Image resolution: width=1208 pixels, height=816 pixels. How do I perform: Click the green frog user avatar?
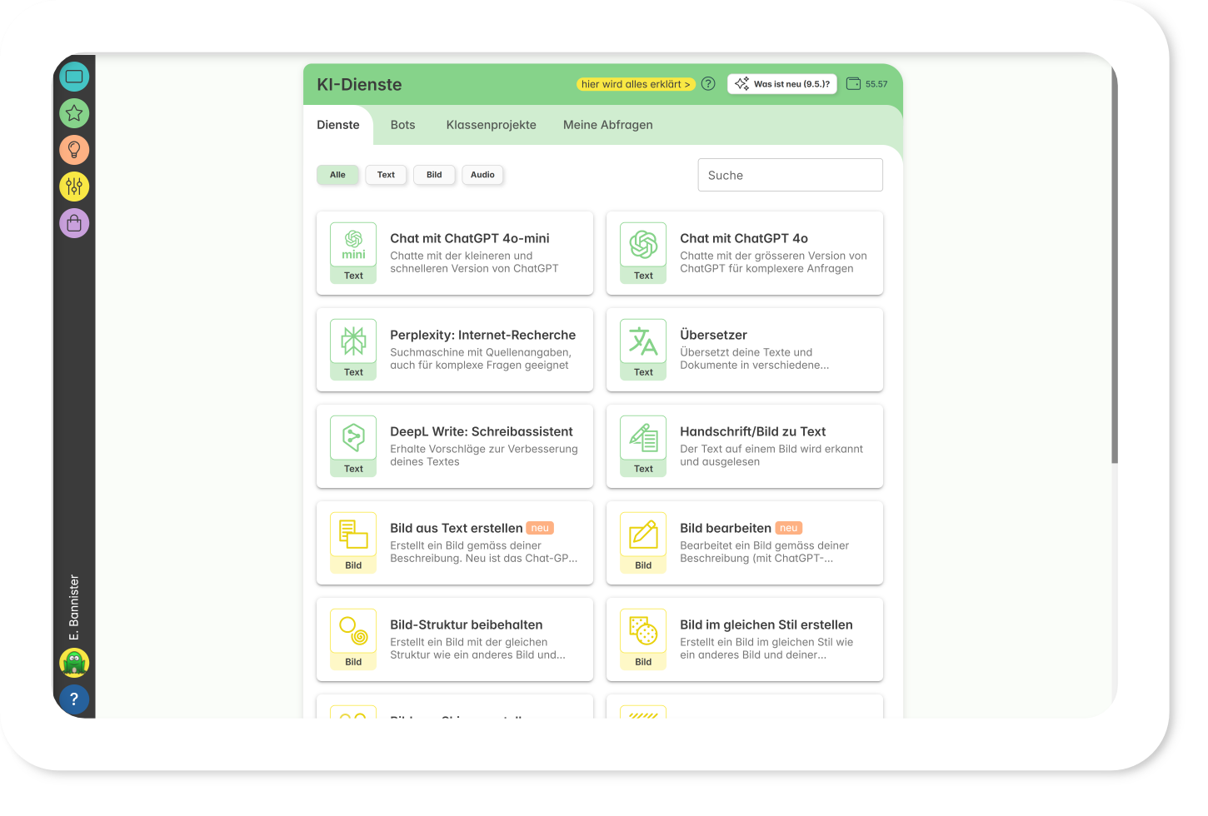74,663
